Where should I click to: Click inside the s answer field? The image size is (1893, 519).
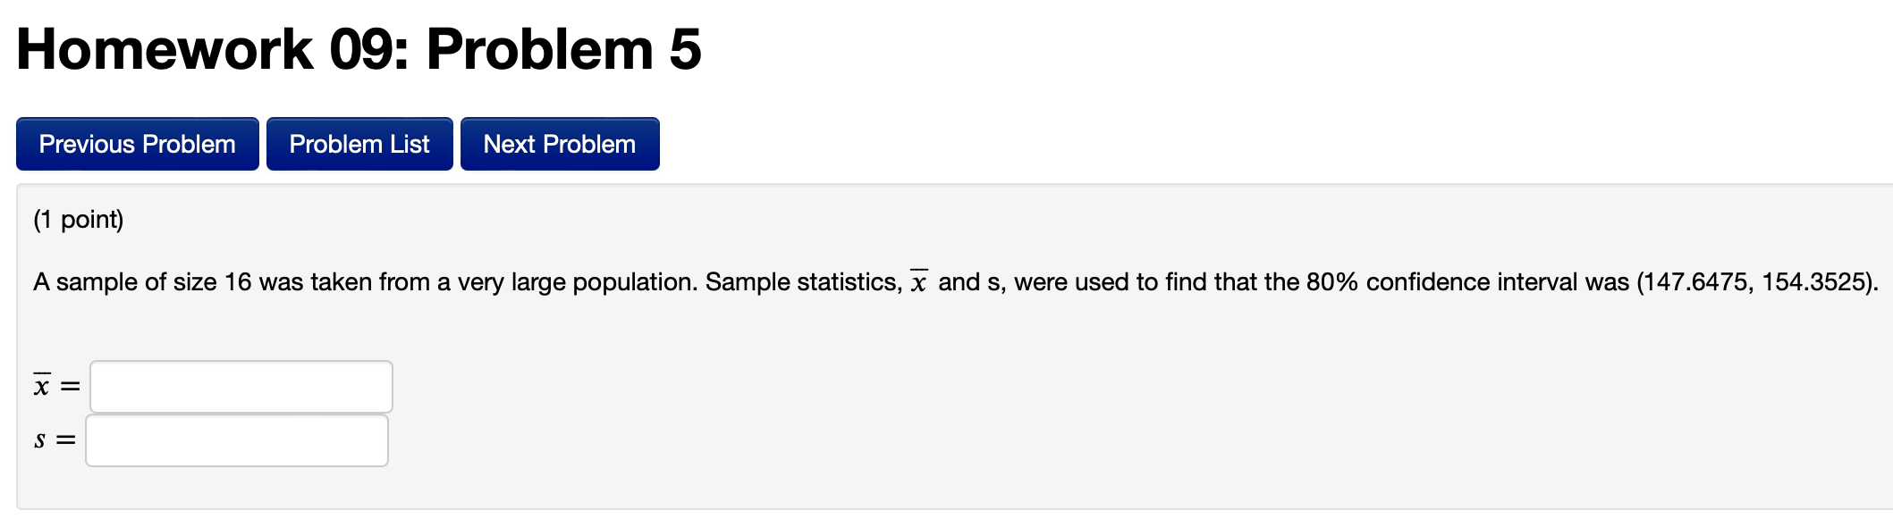point(236,439)
